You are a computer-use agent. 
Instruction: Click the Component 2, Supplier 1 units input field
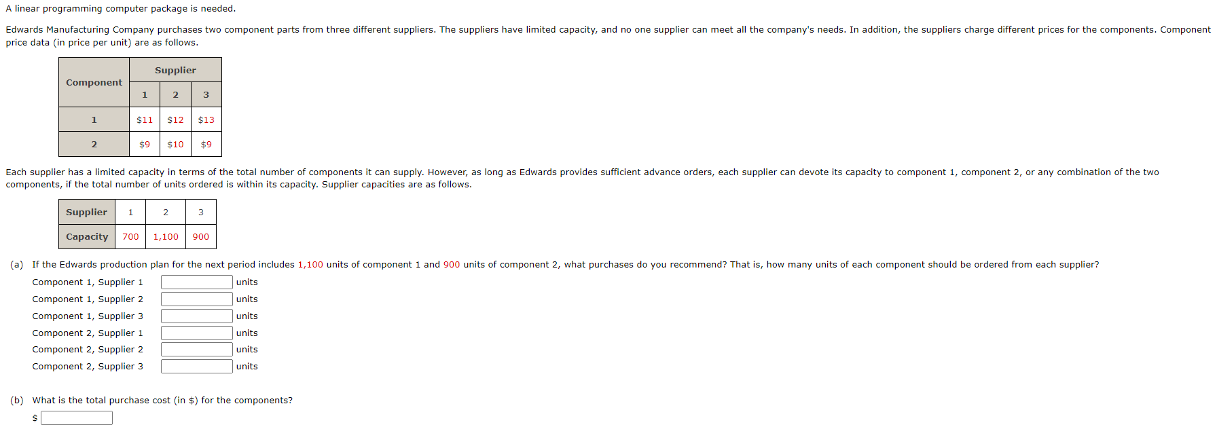tap(196, 333)
